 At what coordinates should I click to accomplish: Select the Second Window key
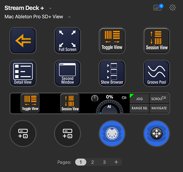(67, 73)
